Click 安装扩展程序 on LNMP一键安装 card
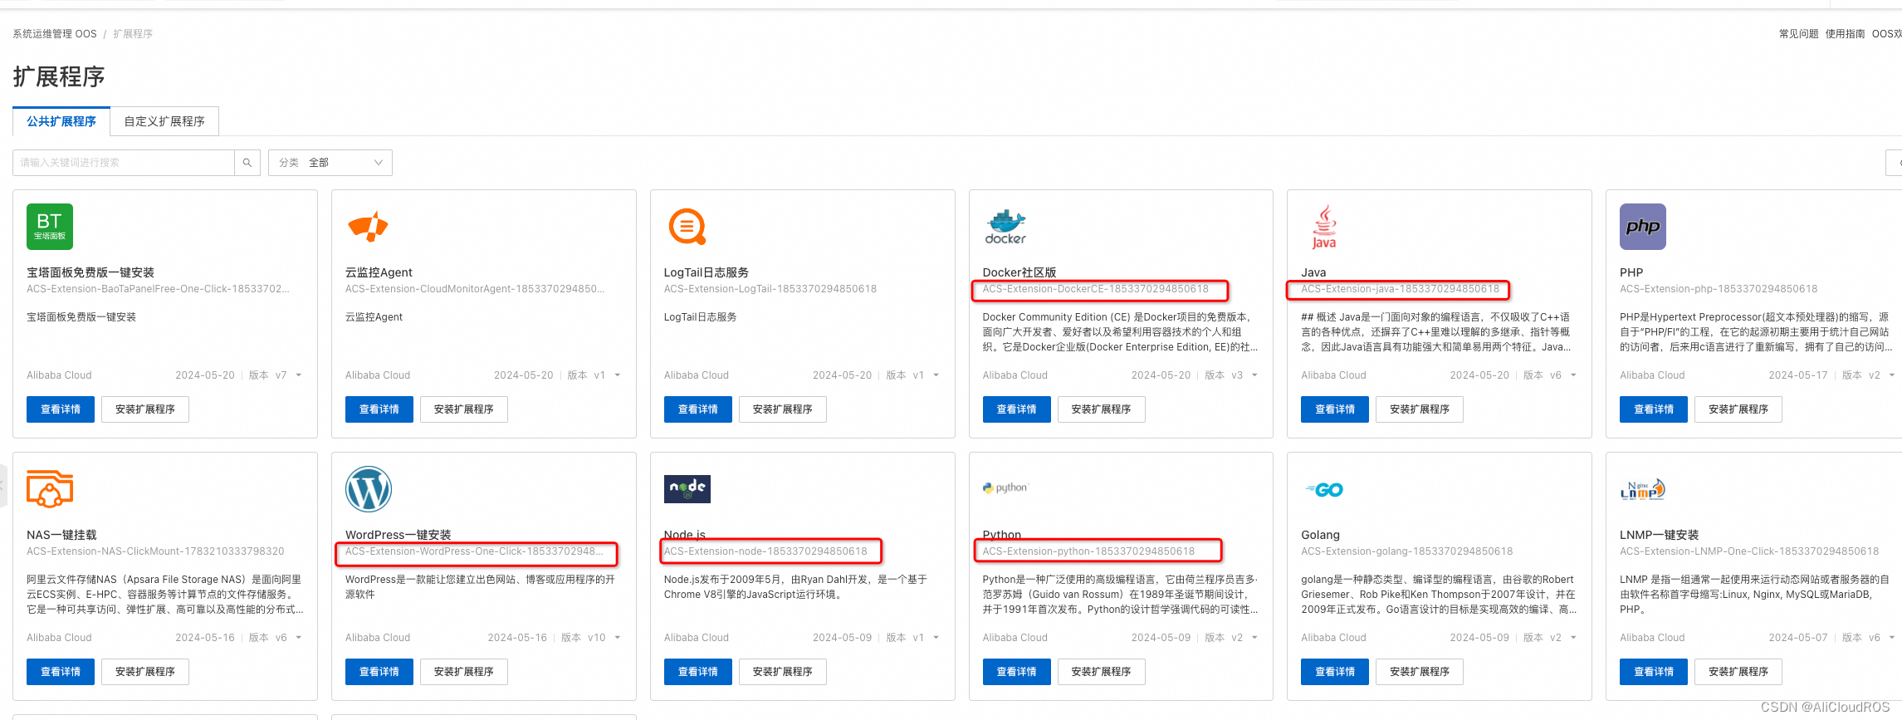1902x720 pixels. 1738,672
